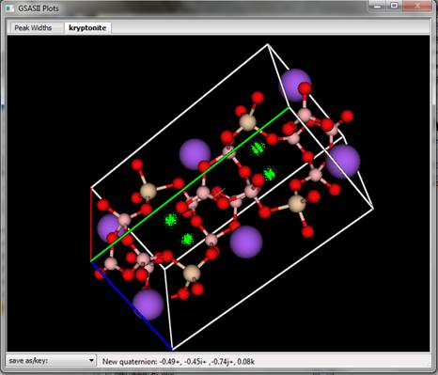This screenshot has height=375, width=438.
Task: Click the GSASII Plots window icon
Action: click(x=9, y=8)
